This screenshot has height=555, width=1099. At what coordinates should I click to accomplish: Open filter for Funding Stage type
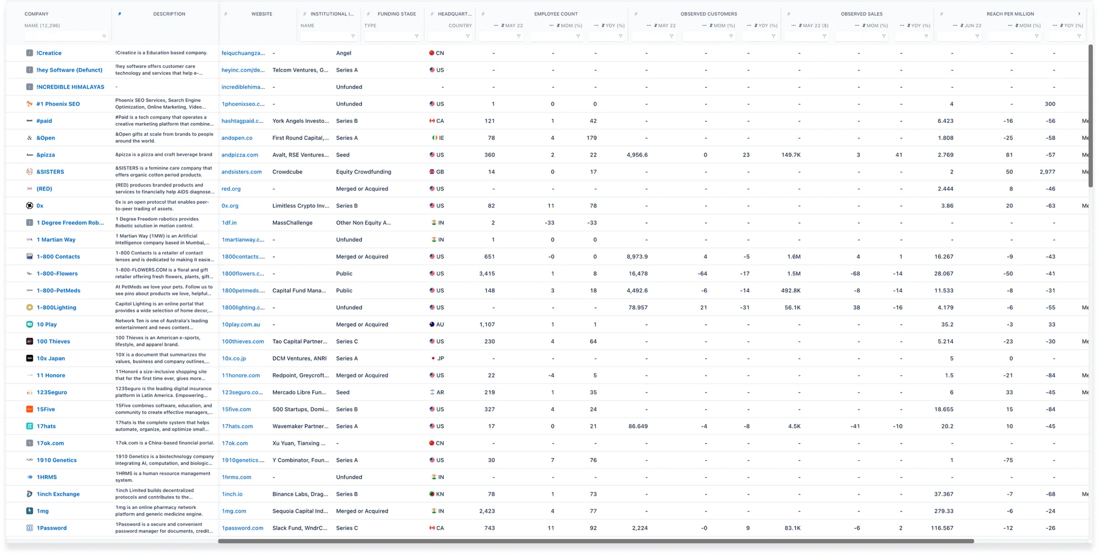tap(417, 36)
